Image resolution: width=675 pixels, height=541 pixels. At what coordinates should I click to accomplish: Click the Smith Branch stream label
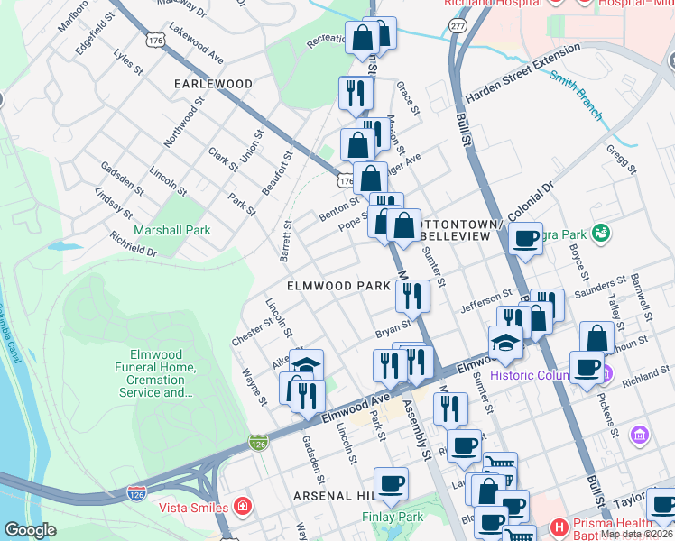pyautogui.click(x=576, y=95)
